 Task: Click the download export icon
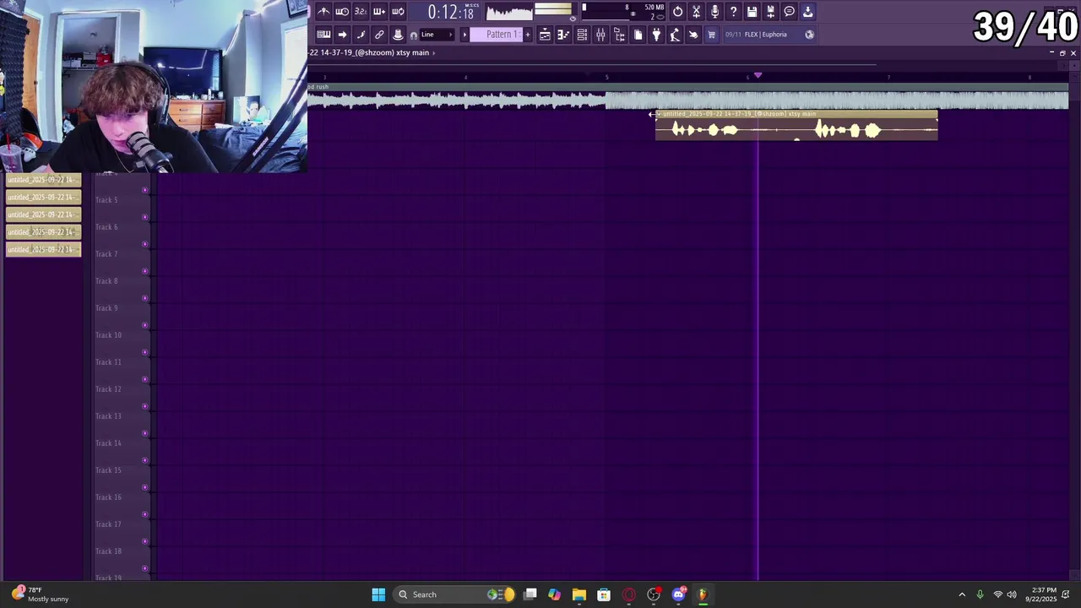(807, 11)
